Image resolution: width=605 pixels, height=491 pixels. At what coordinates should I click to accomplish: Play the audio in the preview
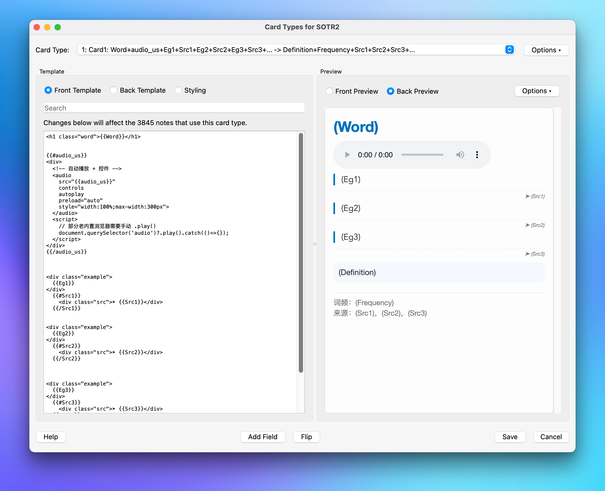point(347,155)
